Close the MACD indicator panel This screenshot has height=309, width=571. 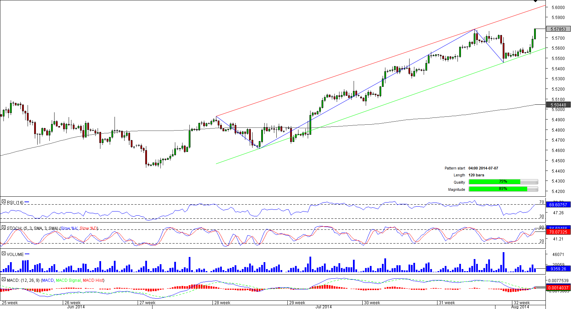[3, 280]
